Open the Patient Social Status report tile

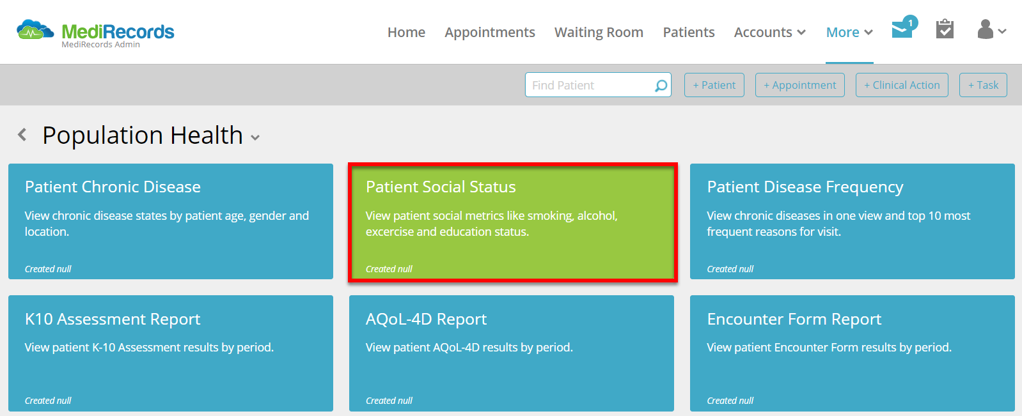(512, 221)
